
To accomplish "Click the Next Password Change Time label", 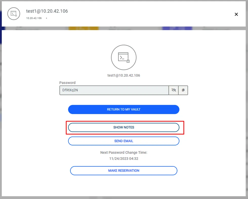I will click(x=124, y=152).
